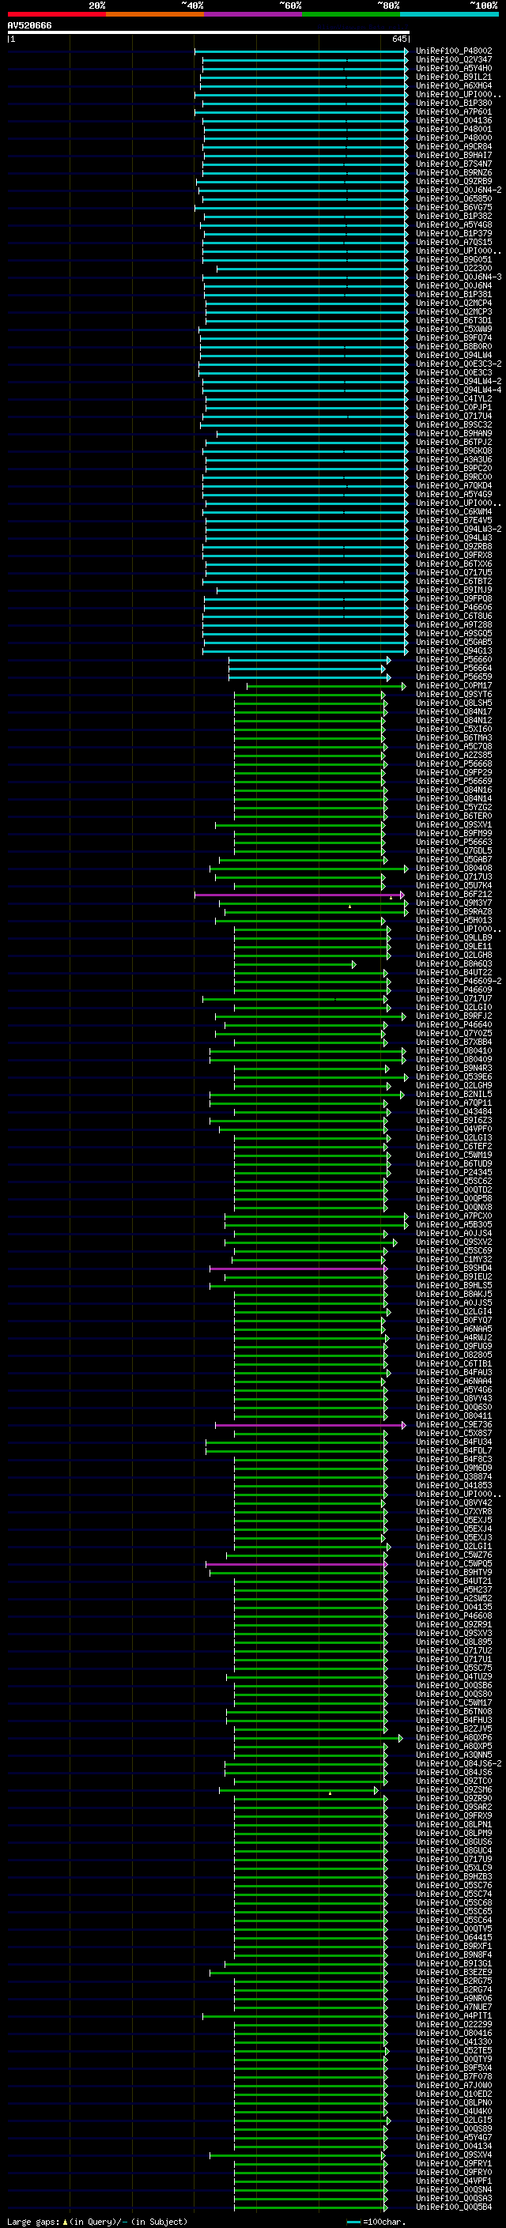
Task: Click the UniRef100_B2NIL5 label
Action: (453, 1094)
